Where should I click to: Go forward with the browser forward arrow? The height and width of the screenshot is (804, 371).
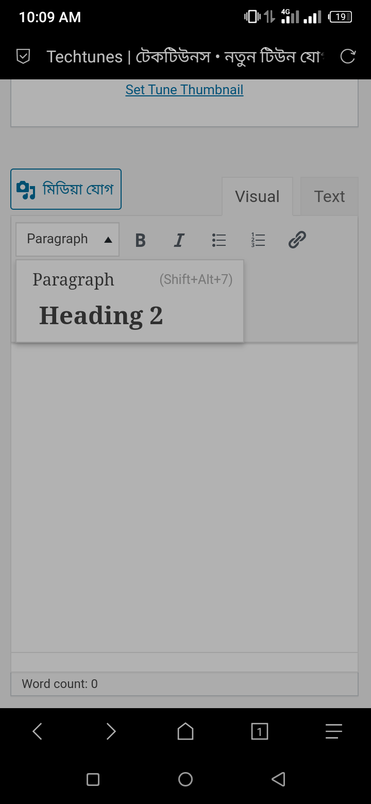pos(111,731)
